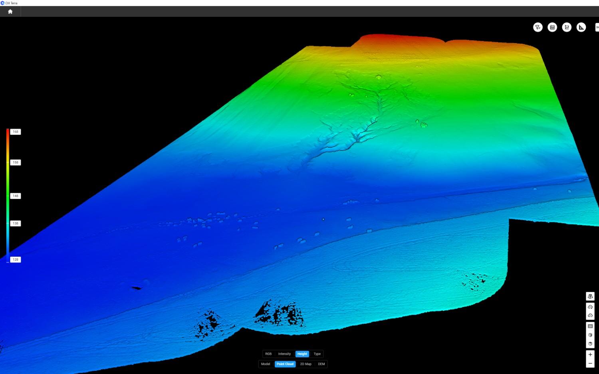Click the upper cloud icon in right panel
The height and width of the screenshot is (374, 599).
[x=590, y=307]
